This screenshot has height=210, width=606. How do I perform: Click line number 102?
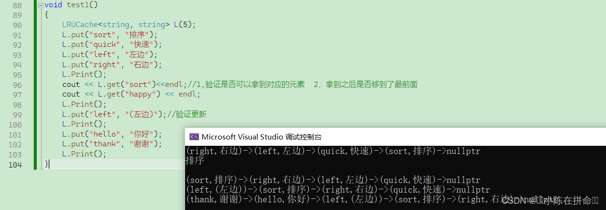[x=15, y=144]
